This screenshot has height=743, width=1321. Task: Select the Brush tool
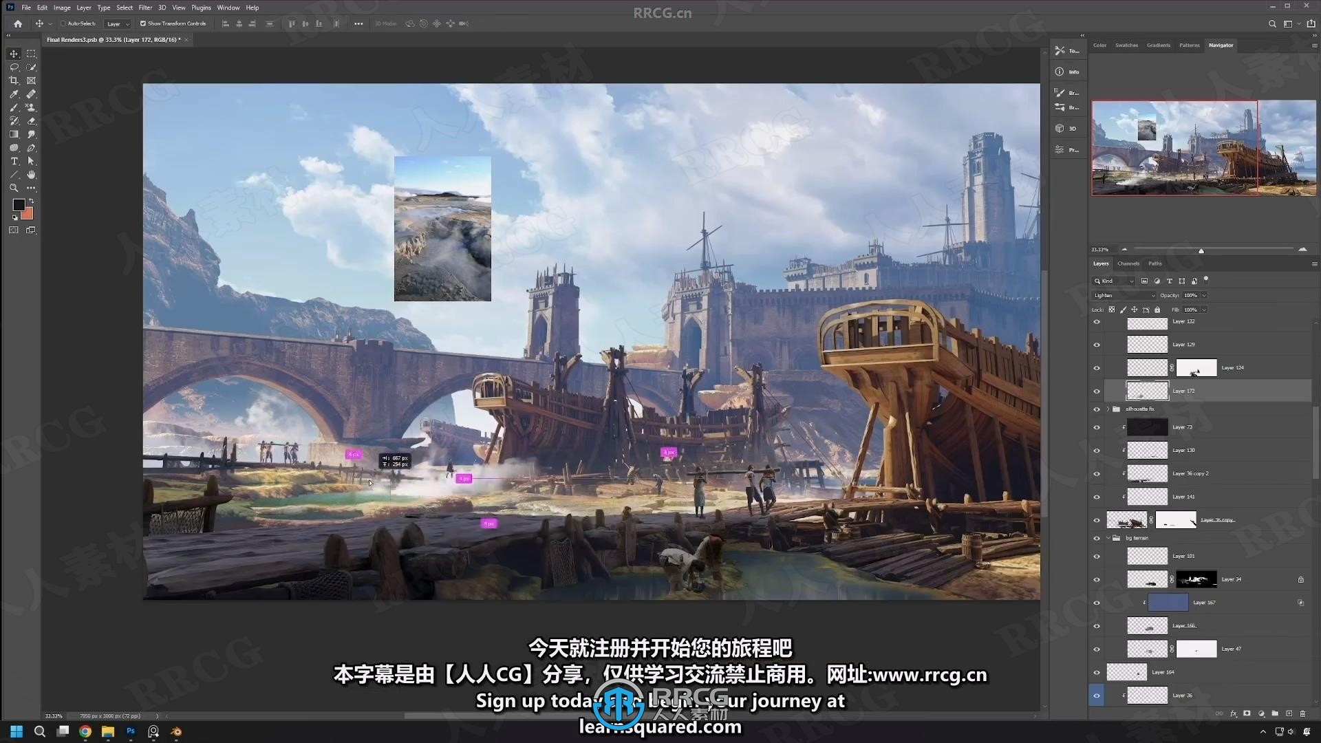click(x=14, y=107)
